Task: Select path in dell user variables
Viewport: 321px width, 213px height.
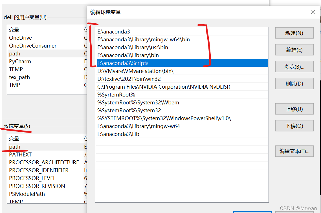Action: 47,53
